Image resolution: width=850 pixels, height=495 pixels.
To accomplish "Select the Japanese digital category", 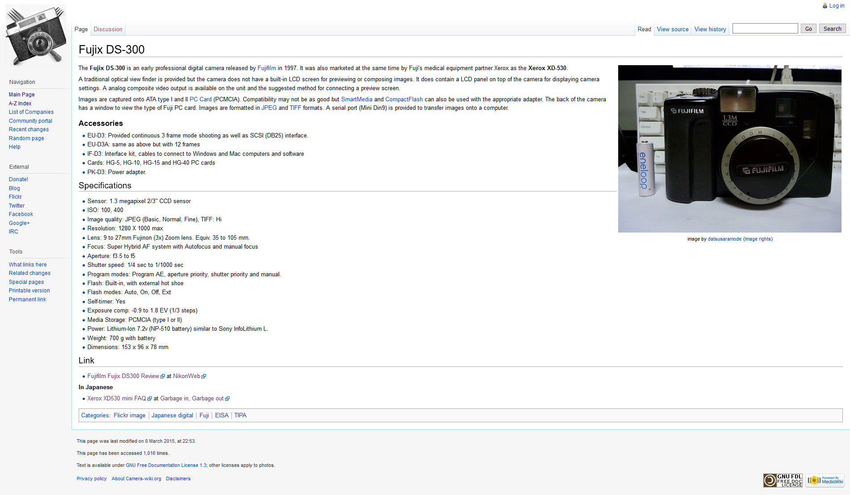I will click(x=172, y=416).
